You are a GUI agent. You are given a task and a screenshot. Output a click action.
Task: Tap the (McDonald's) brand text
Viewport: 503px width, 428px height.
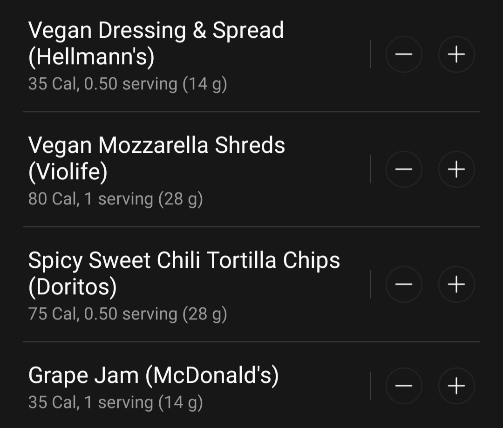[x=212, y=375]
